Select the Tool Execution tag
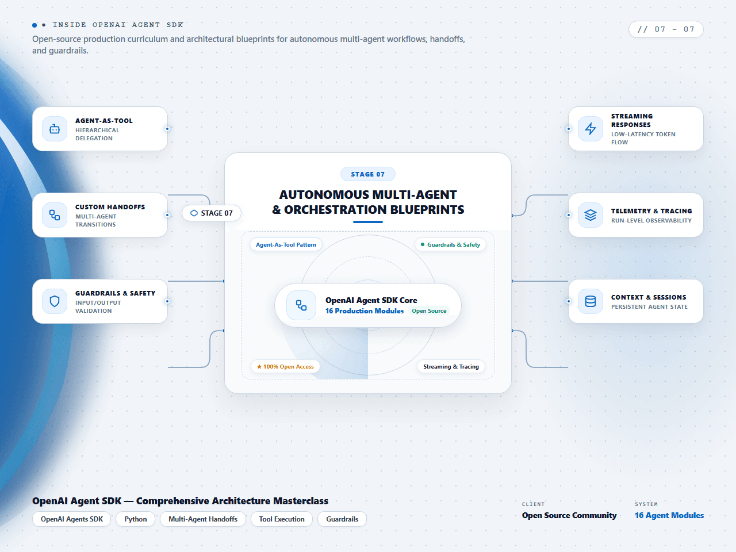The height and width of the screenshot is (552, 736). click(282, 519)
